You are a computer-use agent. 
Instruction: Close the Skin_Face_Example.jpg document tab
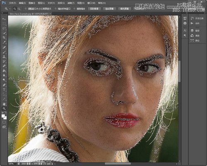pos(51,14)
